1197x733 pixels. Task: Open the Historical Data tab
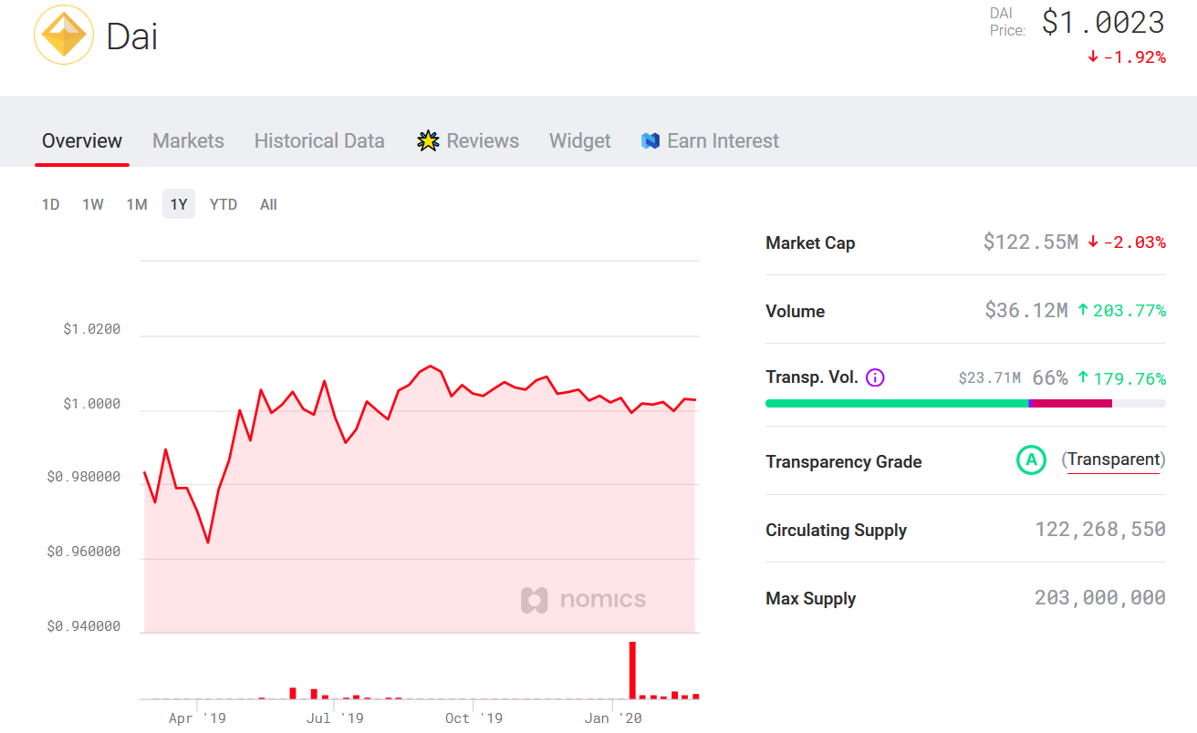[319, 141]
